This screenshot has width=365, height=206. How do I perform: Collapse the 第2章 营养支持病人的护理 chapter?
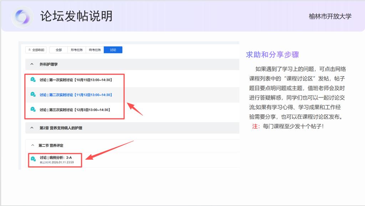tap(32, 128)
